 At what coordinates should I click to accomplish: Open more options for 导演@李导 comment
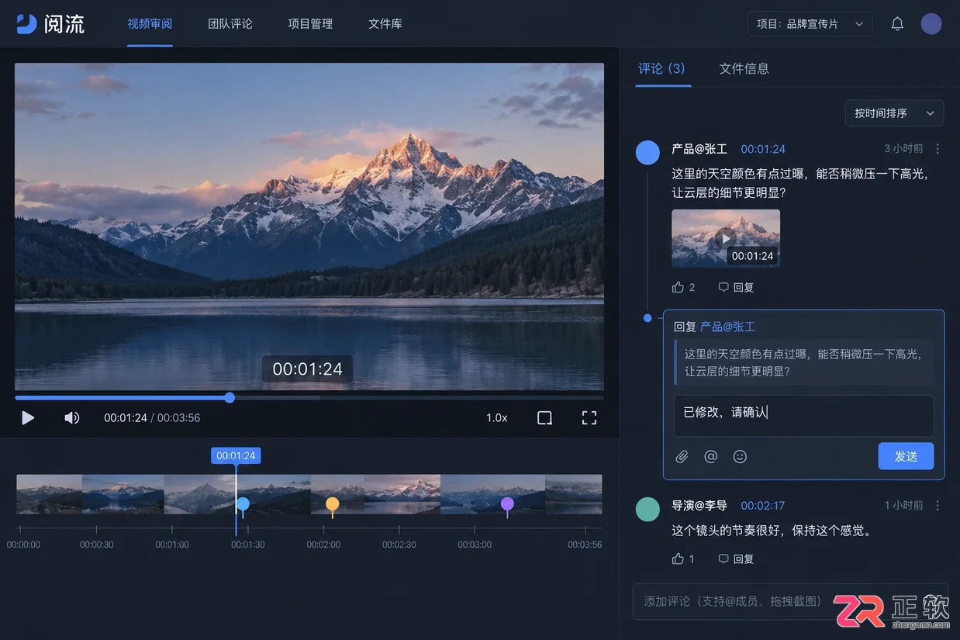938,506
